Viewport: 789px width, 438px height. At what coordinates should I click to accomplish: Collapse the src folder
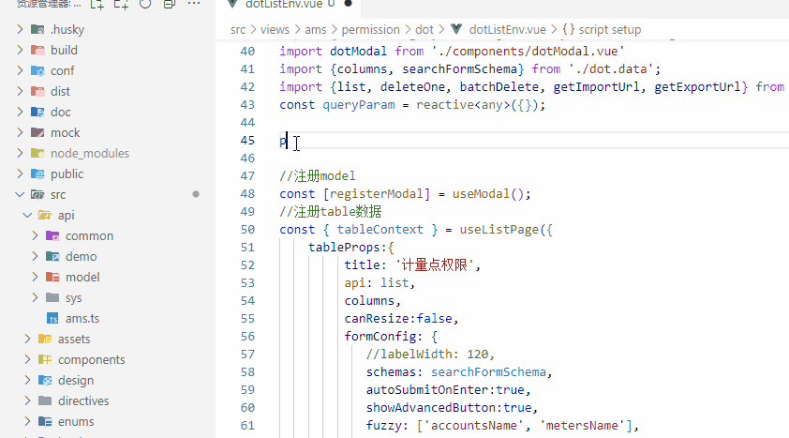click(20, 194)
